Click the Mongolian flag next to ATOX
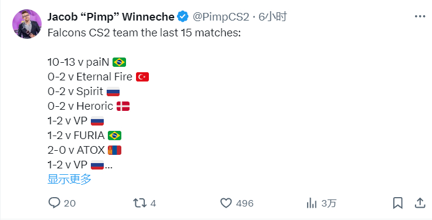 pyautogui.click(x=115, y=150)
